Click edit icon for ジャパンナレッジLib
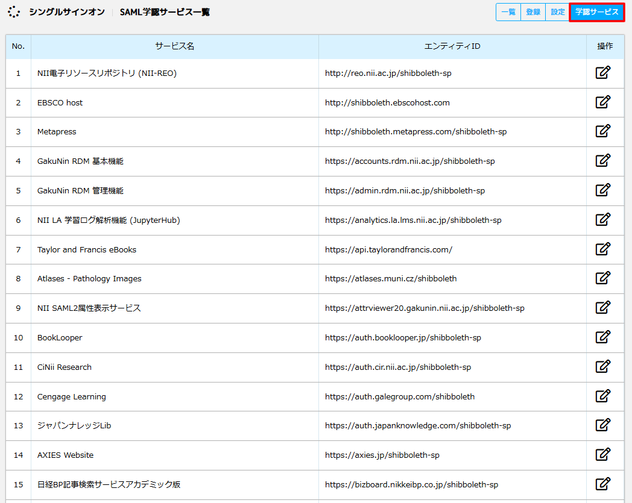Viewport: 632px width, 503px height. (x=603, y=425)
